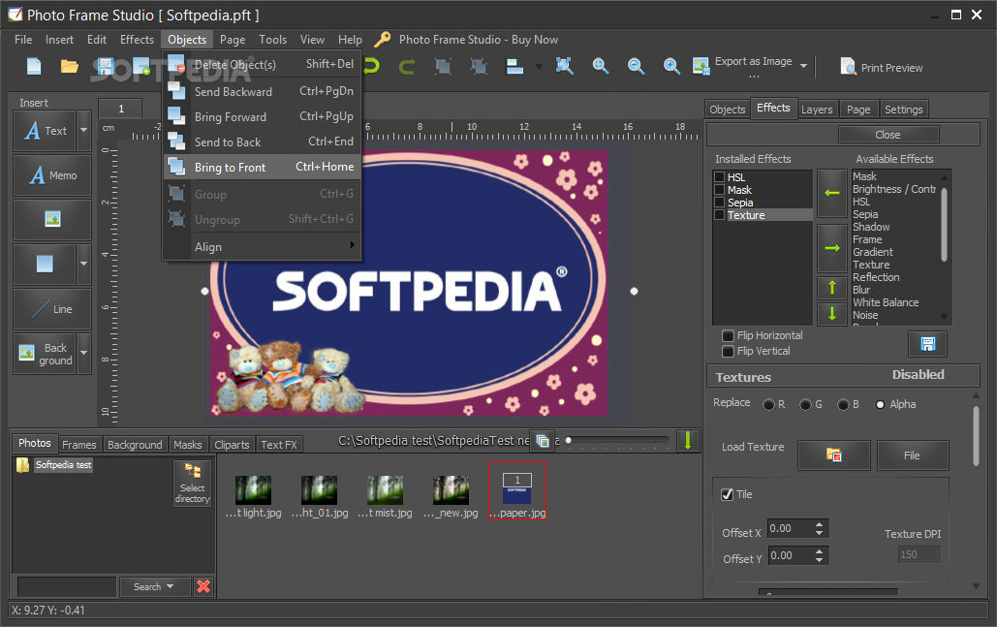The height and width of the screenshot is (627, 997).
Task: Click the left arrow to add effect
Action: [831, 193]
